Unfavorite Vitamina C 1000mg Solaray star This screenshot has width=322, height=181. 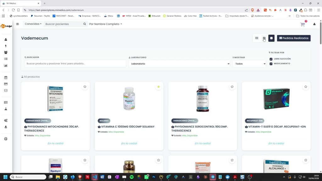(158, 87)
